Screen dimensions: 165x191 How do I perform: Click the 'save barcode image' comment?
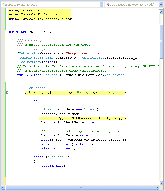click(80, 131)
